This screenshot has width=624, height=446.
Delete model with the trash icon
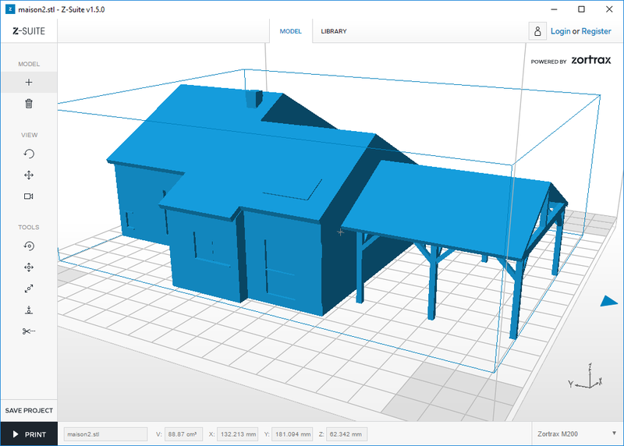[29, 103]
